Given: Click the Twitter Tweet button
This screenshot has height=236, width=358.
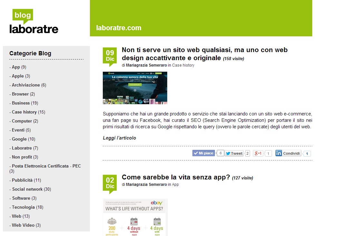Looking at the screenshot, I should tap(234, 153).
